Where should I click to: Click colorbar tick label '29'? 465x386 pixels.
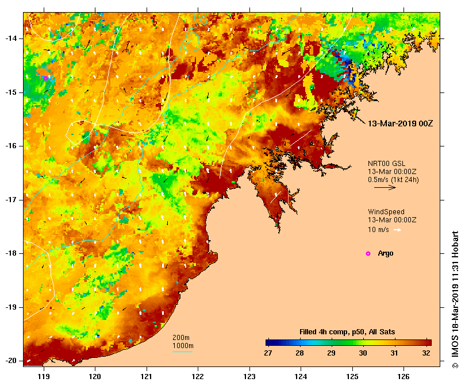coord(331,353)
